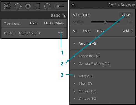Open the Profile Browser grid icon

60,33
